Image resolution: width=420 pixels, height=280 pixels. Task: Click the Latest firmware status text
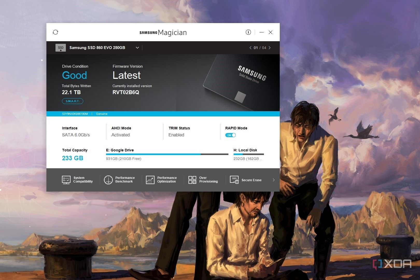[127, 75]
